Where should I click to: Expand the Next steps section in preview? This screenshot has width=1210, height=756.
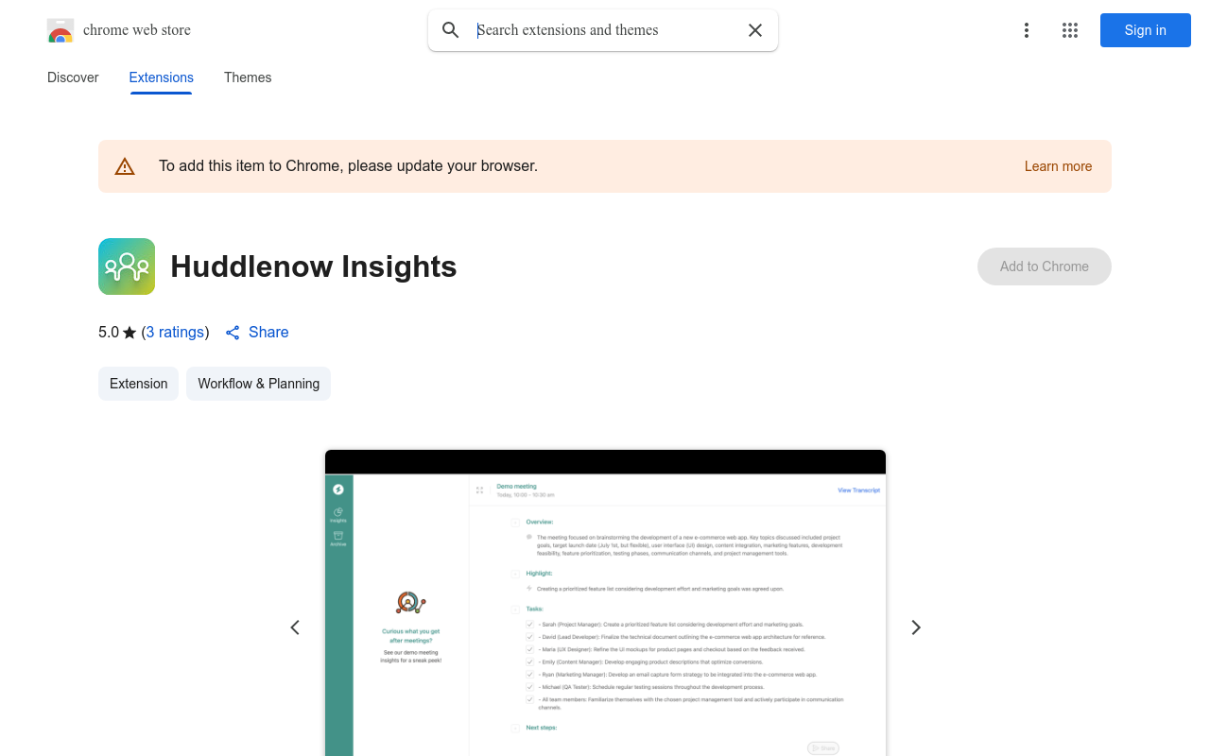(515, 728)
